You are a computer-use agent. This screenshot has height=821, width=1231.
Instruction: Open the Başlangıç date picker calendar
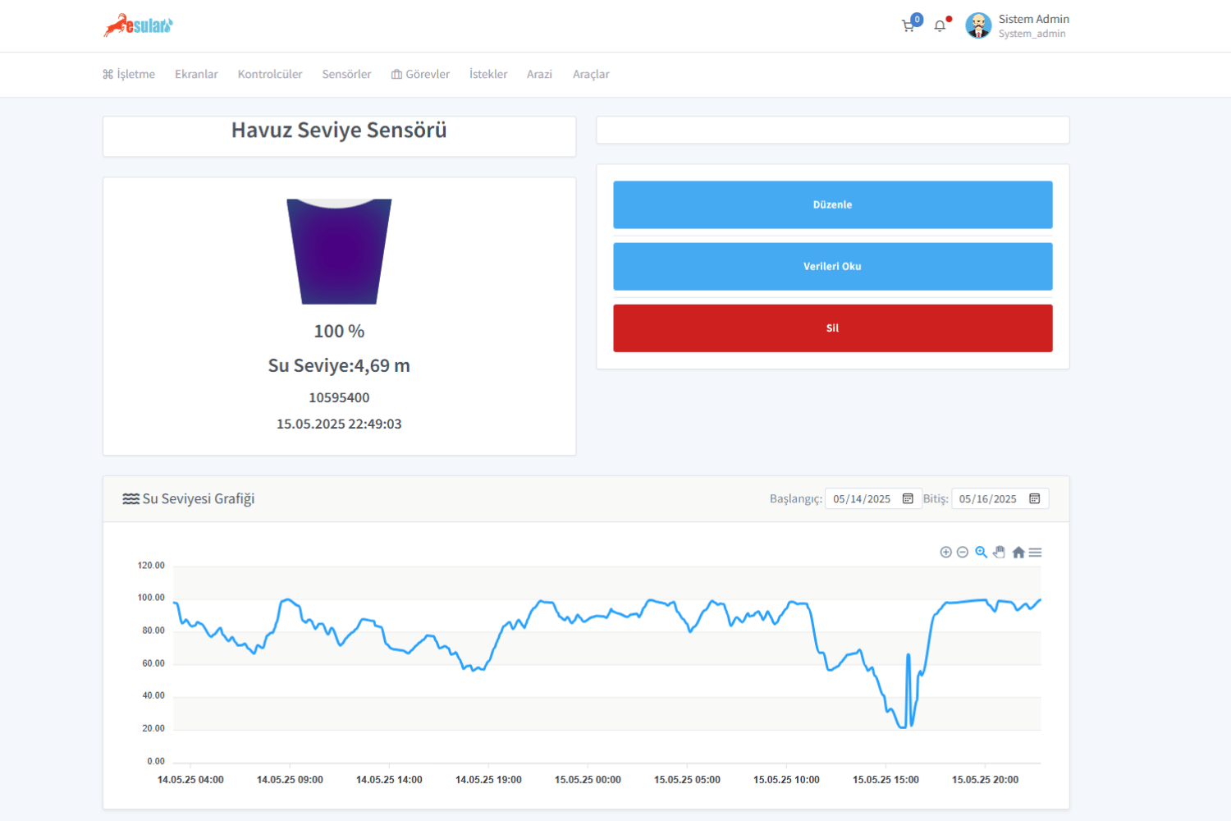(x=908, y=498)
